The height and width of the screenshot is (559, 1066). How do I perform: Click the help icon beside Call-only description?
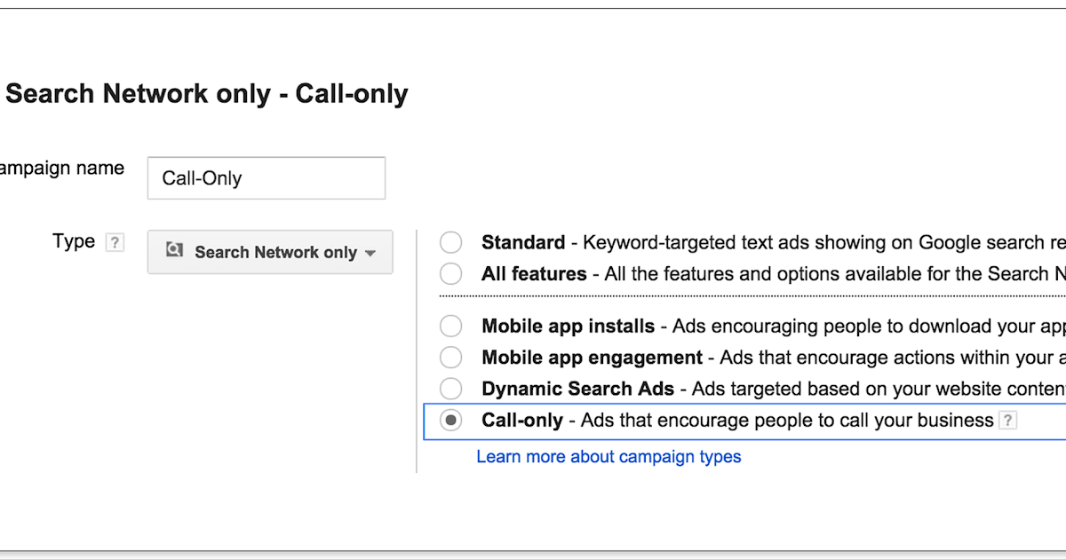click(x=1007, y=421)
